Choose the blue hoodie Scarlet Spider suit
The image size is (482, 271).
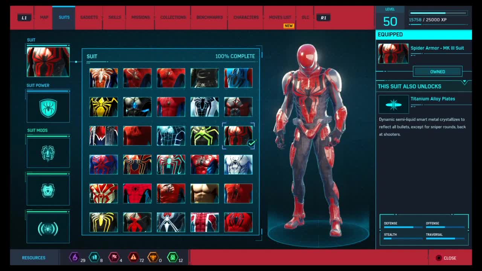[238, 78]
